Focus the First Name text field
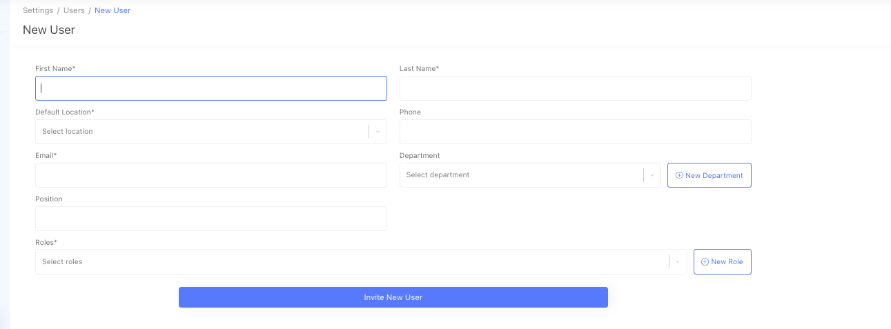The height and width of the screenshot is (329, 891). (210, 88)
